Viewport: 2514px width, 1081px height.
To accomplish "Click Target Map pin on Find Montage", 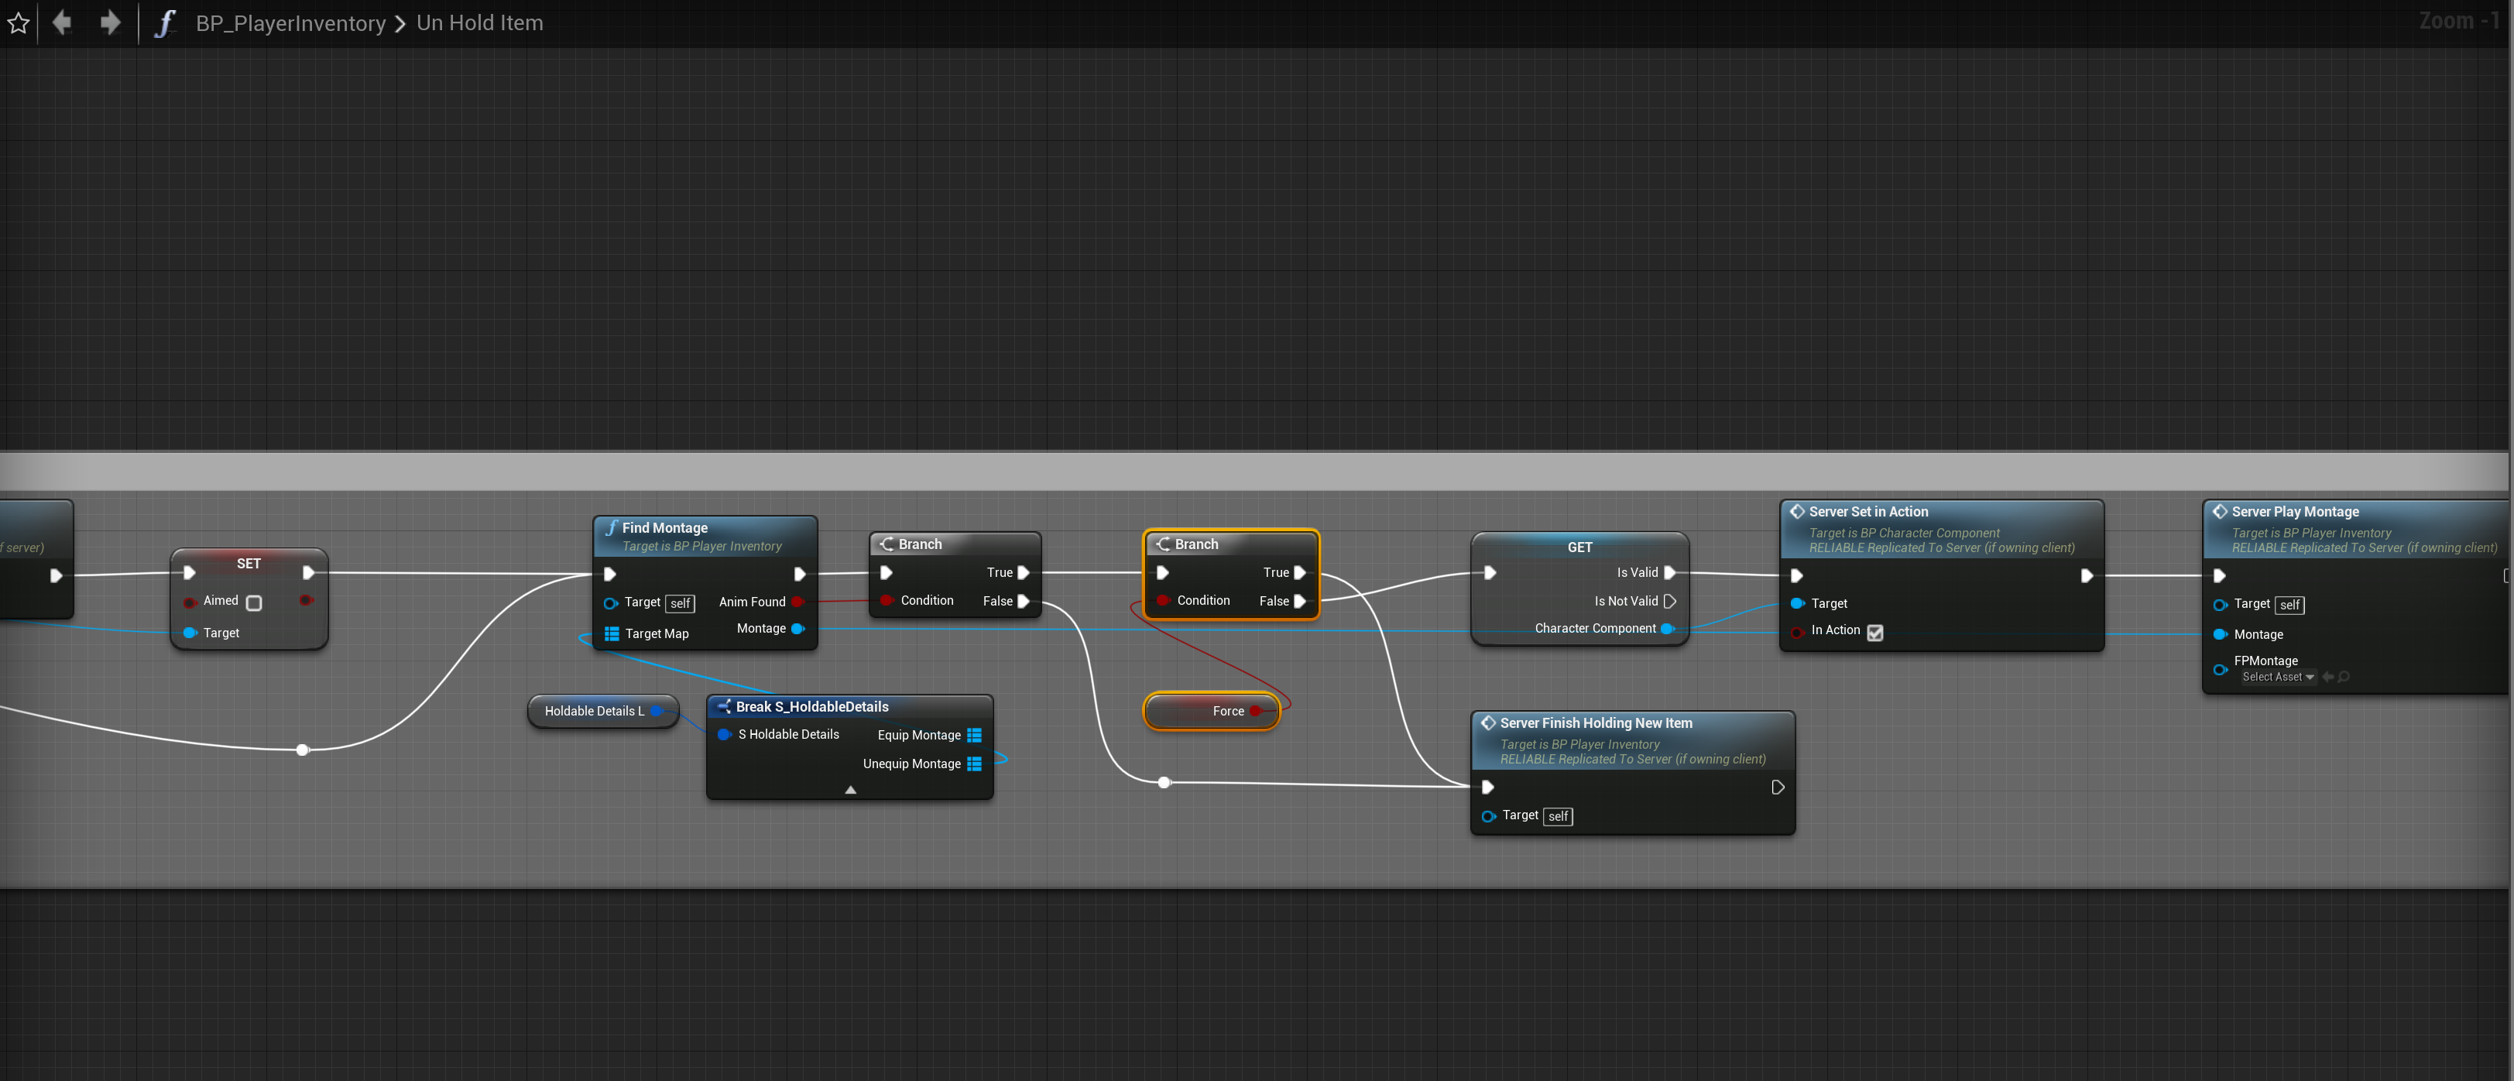I will pyautogui.click(x=612, y=634).
